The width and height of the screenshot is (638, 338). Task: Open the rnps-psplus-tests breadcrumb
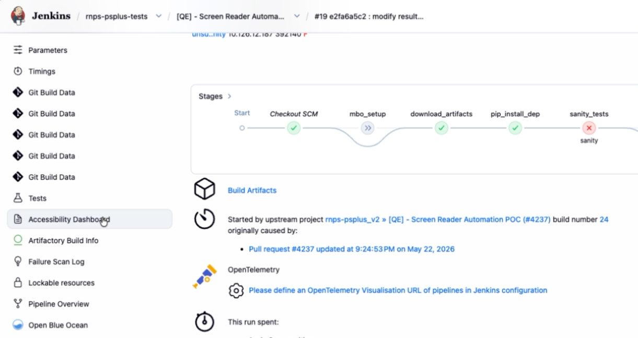117,16
